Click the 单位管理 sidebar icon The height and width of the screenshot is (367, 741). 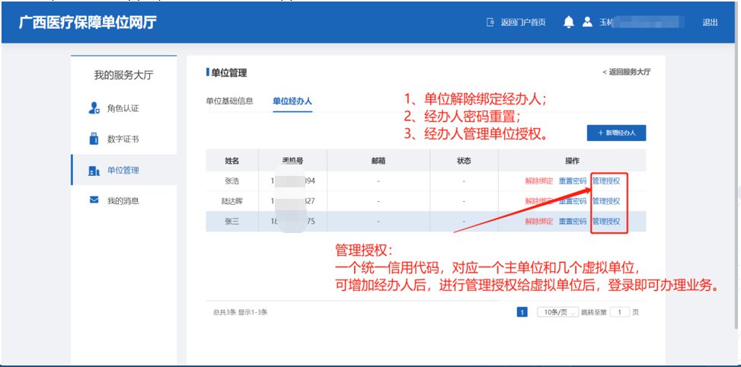[94, 171]
